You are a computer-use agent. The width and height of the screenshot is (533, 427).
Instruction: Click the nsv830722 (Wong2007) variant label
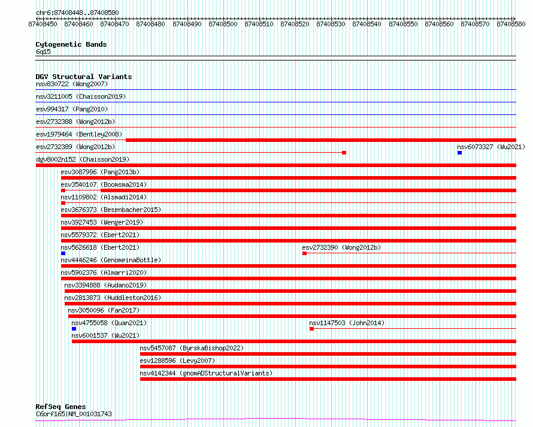pos(72,84)
